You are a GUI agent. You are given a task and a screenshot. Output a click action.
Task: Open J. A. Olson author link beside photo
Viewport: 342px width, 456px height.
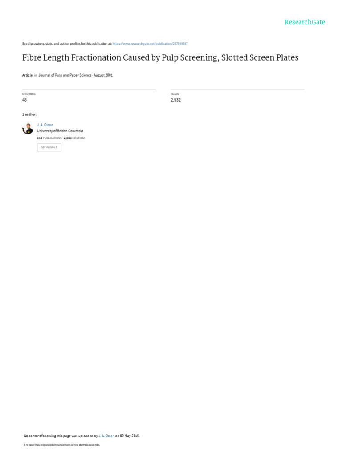[x=45, y=125]
